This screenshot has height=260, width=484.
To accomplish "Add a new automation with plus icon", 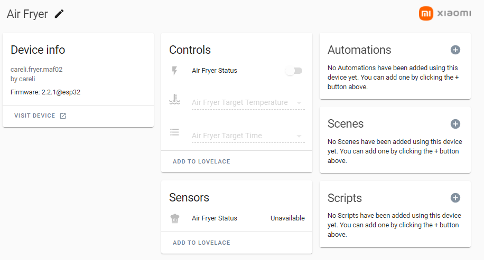I will point(455,50).
